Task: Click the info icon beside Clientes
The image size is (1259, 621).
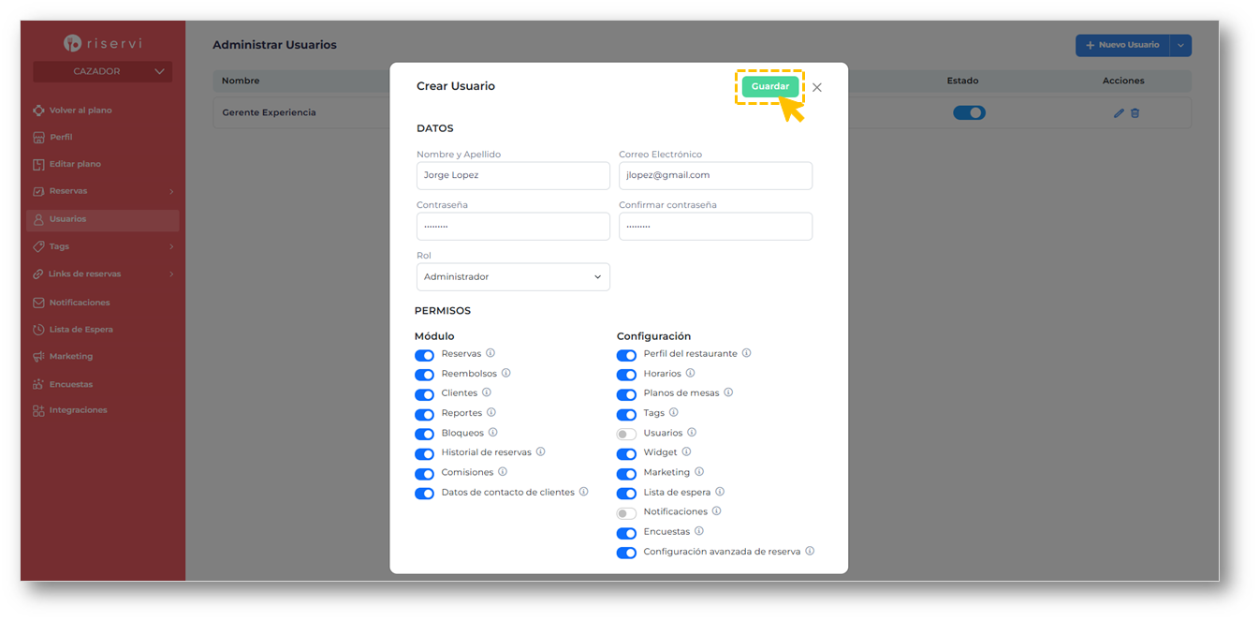Action: click(x=487, y=392)
